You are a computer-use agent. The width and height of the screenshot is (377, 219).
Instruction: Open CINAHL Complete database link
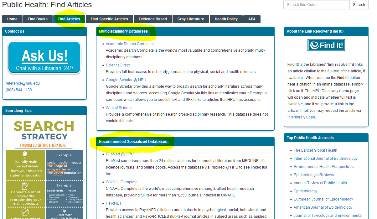pyautogui.click(x=121, y=182)
